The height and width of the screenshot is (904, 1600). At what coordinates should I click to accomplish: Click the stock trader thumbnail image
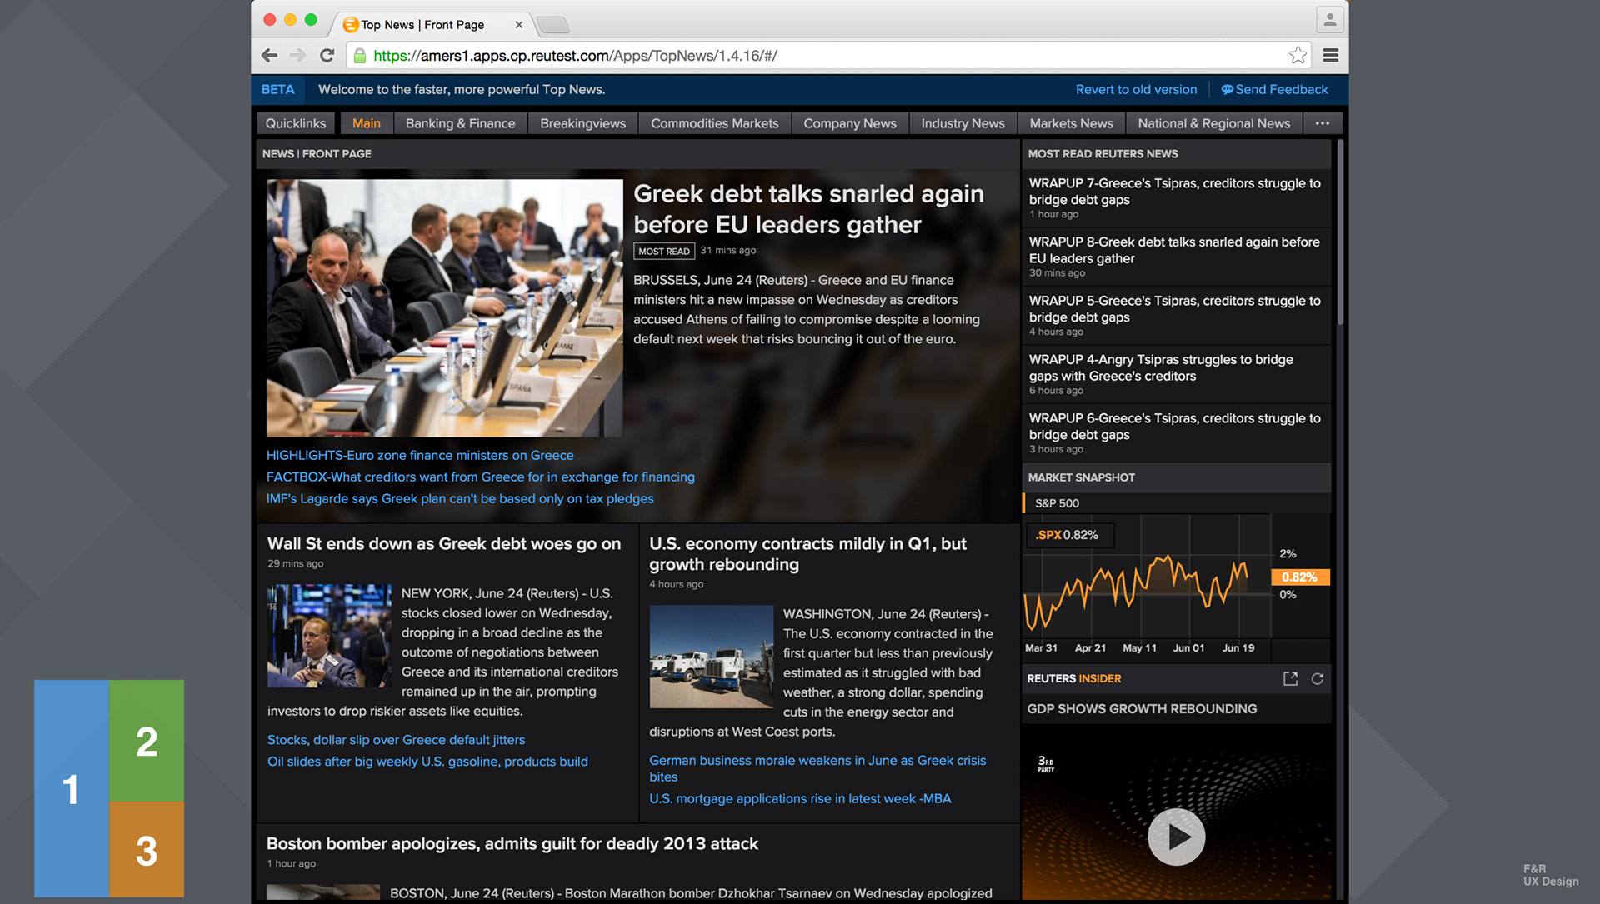click(x=329, y=636)
